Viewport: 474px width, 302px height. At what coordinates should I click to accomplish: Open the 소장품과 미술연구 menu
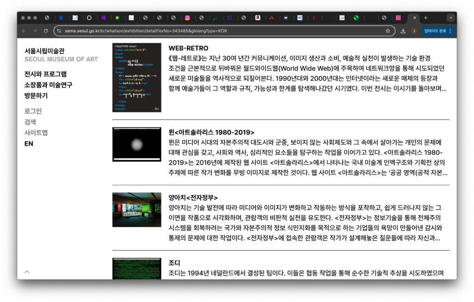point(48,85)
